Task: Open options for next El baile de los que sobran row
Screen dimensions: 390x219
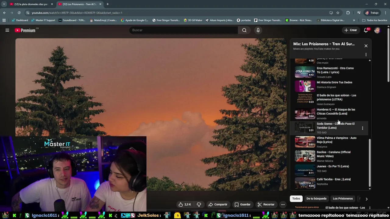Action: tap(370, 208)
